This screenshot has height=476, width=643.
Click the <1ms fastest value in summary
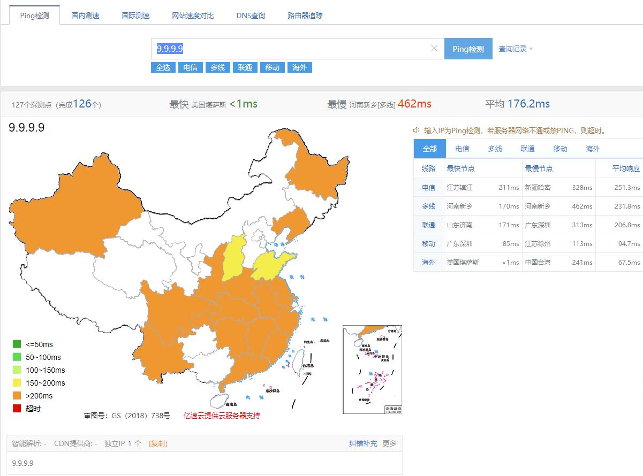click(244, 104)
